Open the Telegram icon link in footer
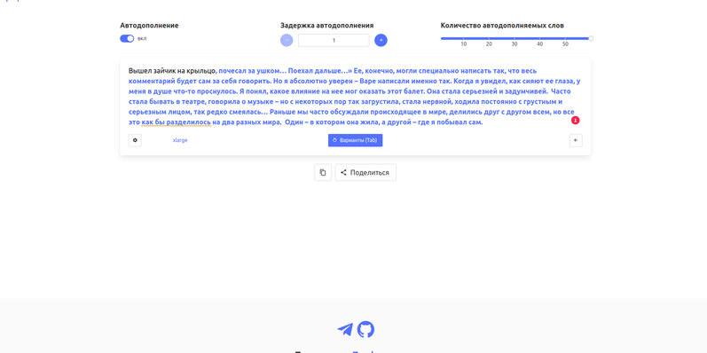Image resolution: width=707 pixels, height=353 pixels. [x=345, y=330]
